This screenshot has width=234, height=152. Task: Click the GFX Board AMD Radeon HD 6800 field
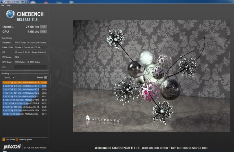[x=30, y=62]
